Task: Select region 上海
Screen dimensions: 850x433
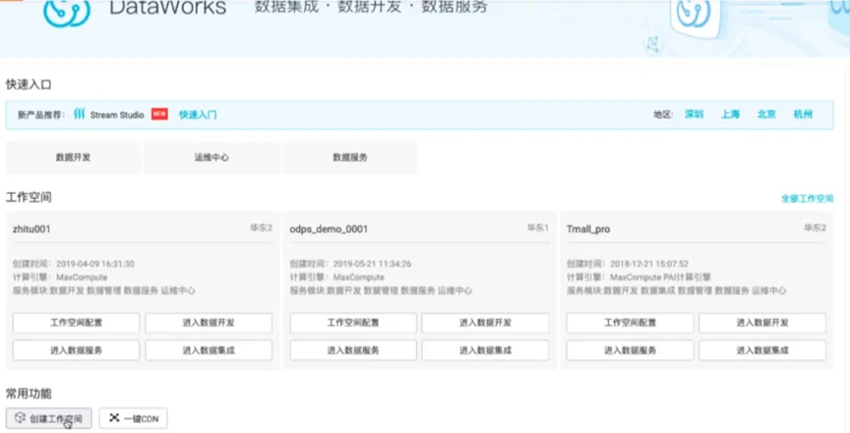Action: 730,114
